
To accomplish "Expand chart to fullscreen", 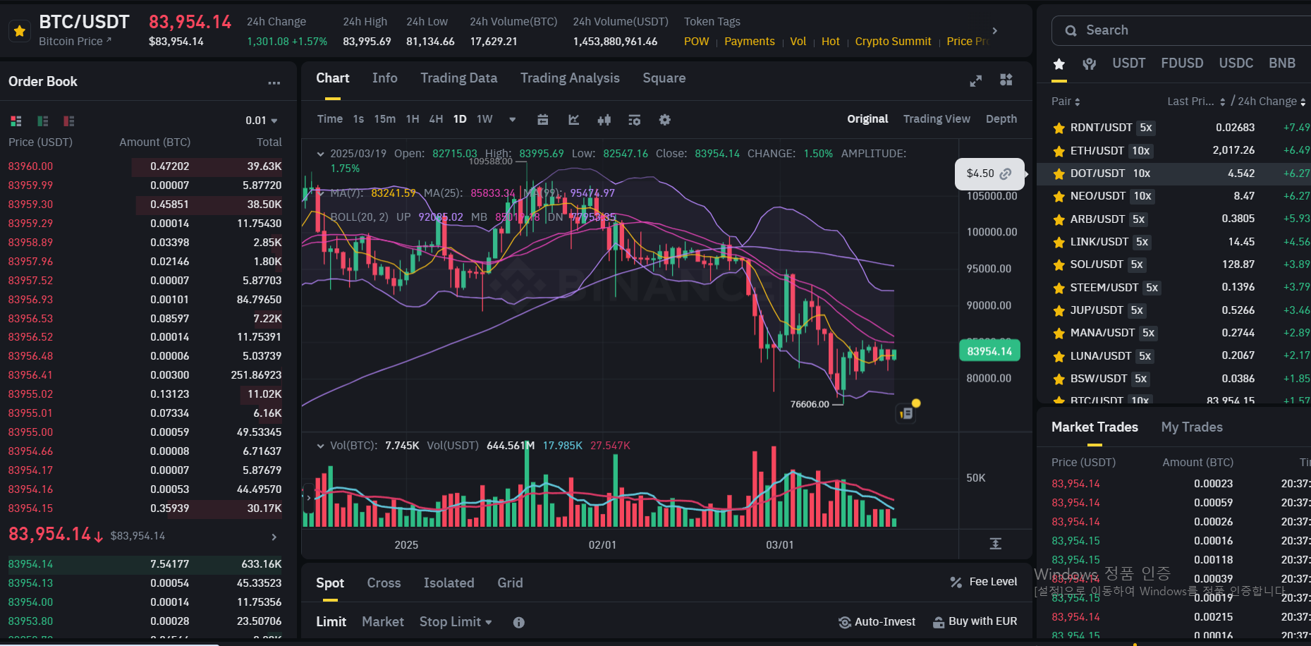I will (x=976, y=80).
